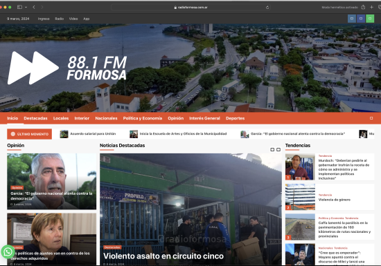Click the Opinión section heading

pos(15,145)
